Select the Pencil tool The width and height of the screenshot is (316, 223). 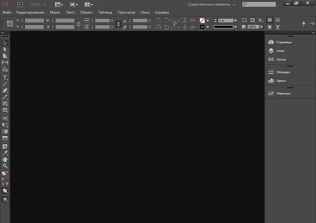5,97
